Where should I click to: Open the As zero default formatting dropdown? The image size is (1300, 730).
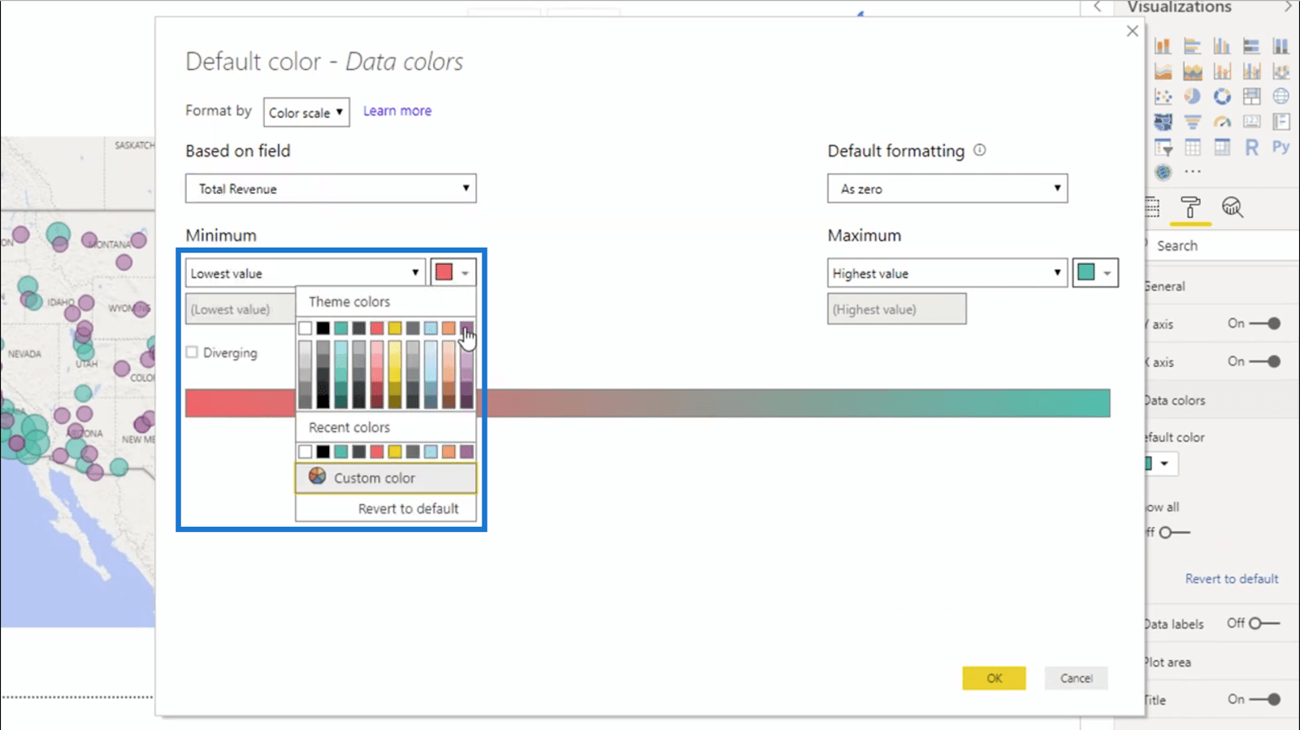coord(947,188)
